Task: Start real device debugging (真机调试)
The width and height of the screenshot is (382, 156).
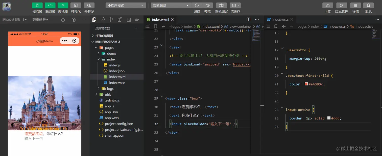Action: point(221,6)
